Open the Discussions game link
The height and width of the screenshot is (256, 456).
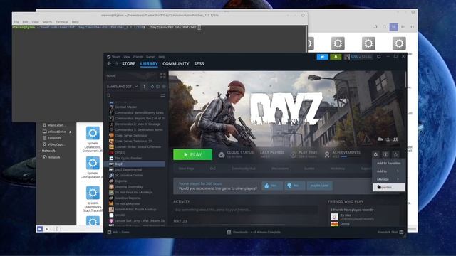(x=280, y=169)
